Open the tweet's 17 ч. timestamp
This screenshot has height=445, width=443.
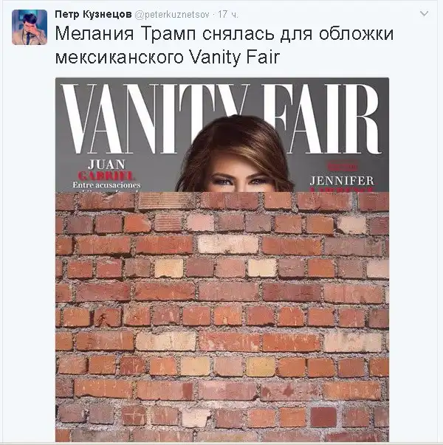(x=228, y=14)
